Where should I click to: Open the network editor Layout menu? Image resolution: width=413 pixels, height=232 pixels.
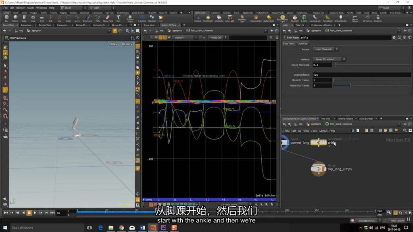click(x=323, y=131)
